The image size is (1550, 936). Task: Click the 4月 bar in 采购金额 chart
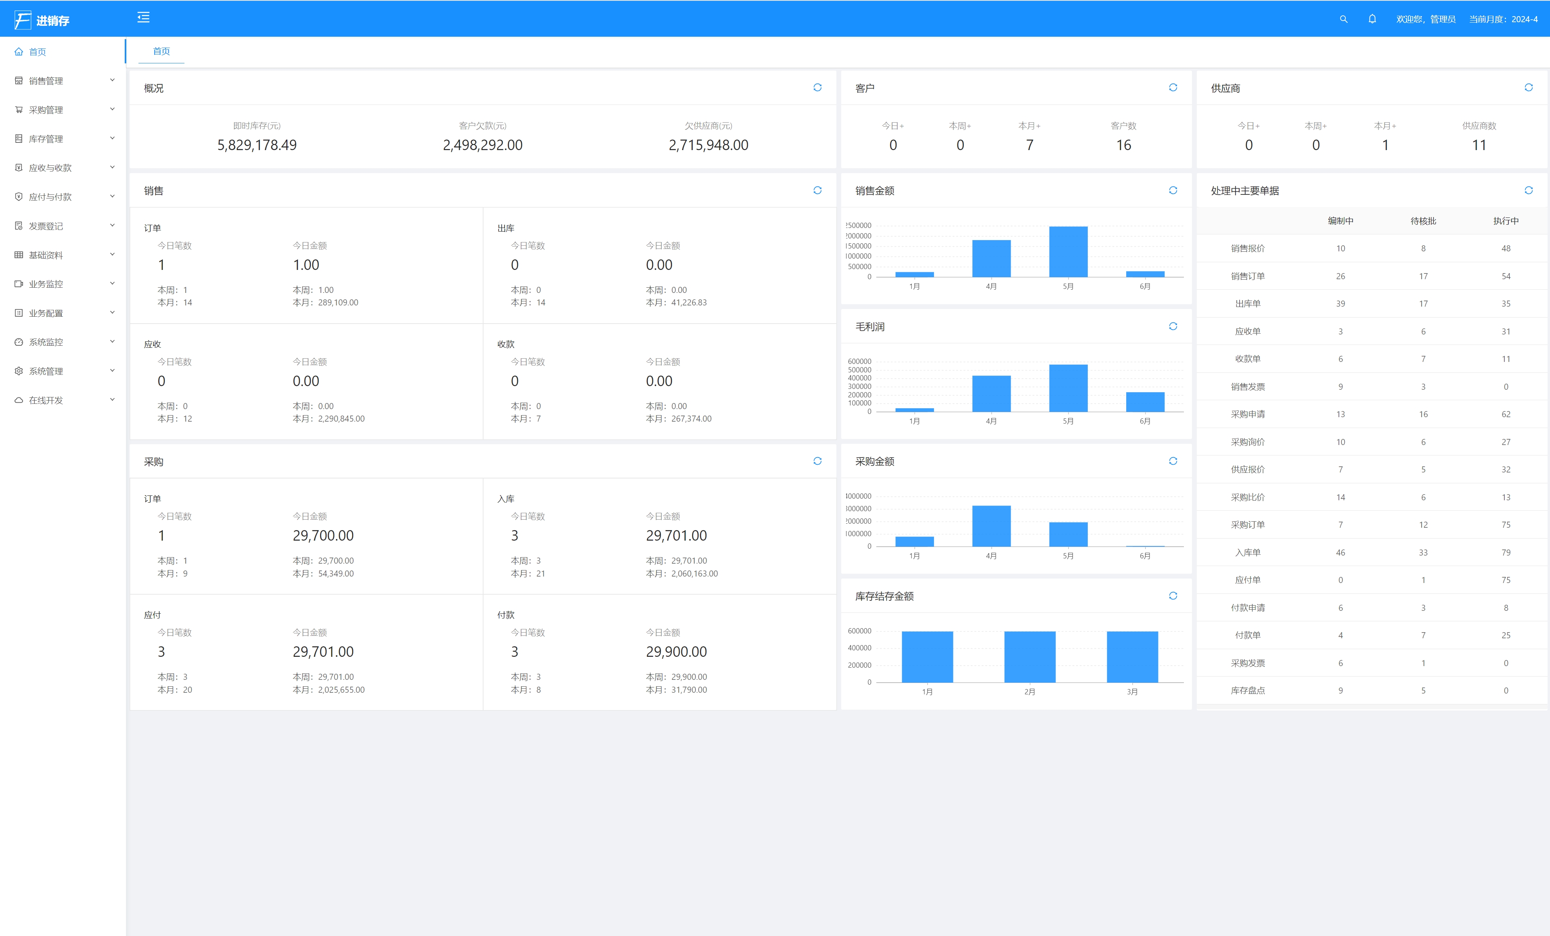tap(991, 526)
